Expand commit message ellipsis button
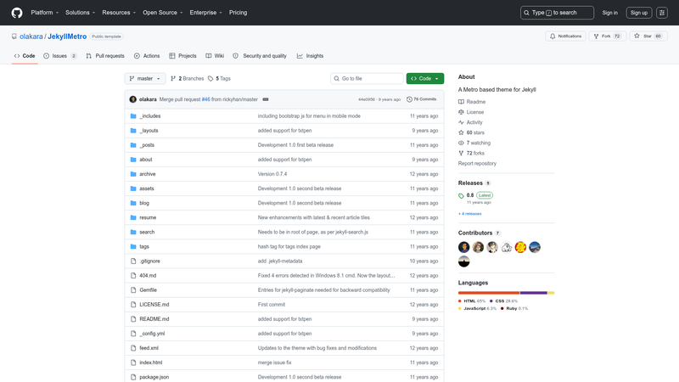The image size is (679, 382). click(266, 99)
